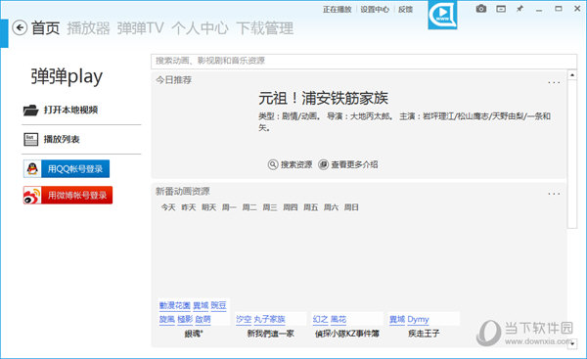Click the 元祖！浦安铁筋家族 recommendation title
This screenshot has height=359, width=587.
pyautogui.click(x=324, y=99)
